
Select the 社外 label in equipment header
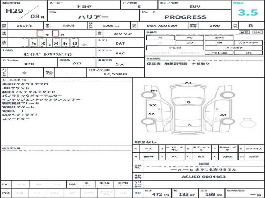coord(257,32)
